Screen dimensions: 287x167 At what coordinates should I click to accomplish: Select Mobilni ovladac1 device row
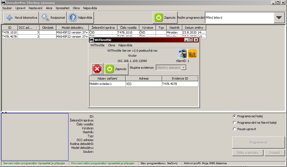[144, 84]
